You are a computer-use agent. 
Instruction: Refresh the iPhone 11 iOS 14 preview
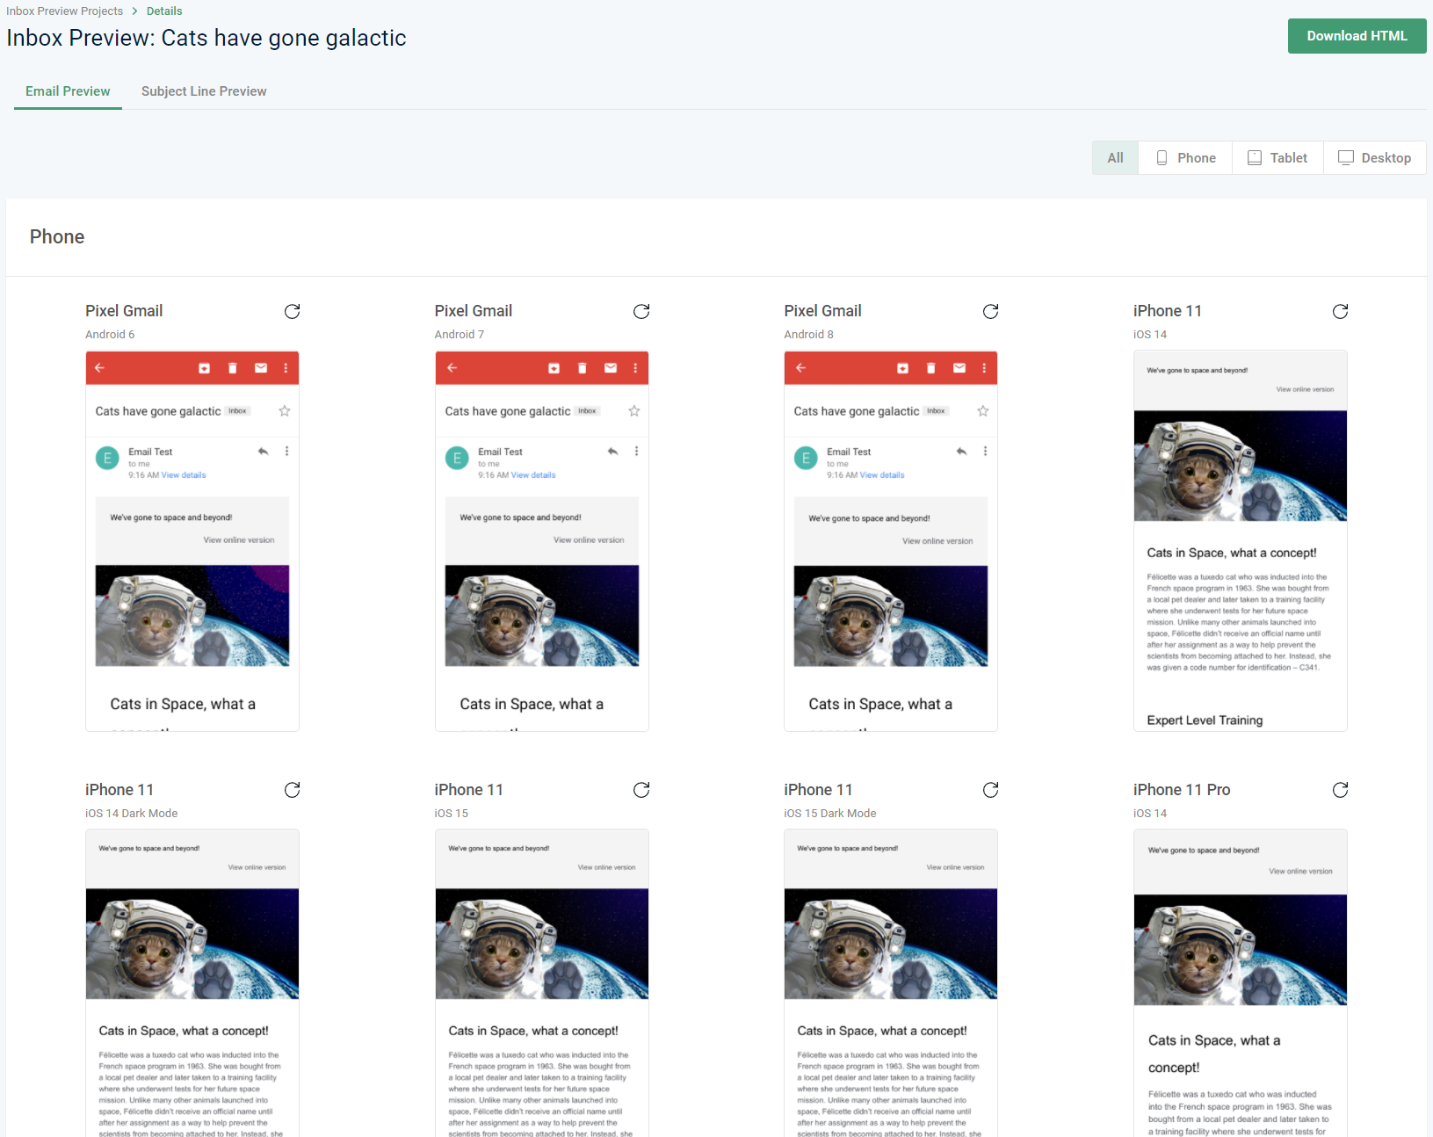1340,311
